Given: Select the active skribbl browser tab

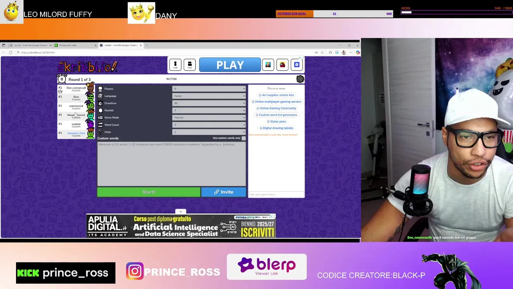Looking at the screenshot, I should 120,45.
